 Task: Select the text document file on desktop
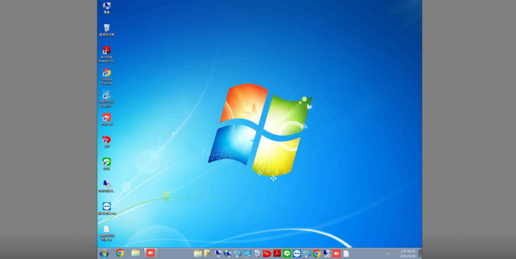point(107,233)
